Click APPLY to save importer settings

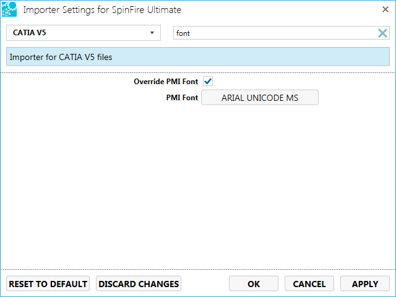[364, 284]
